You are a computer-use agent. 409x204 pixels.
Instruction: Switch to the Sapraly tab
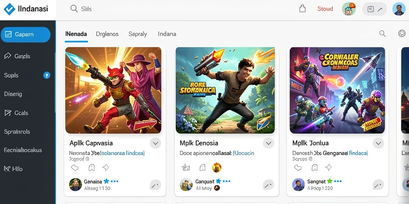click(x=138, y=34)
